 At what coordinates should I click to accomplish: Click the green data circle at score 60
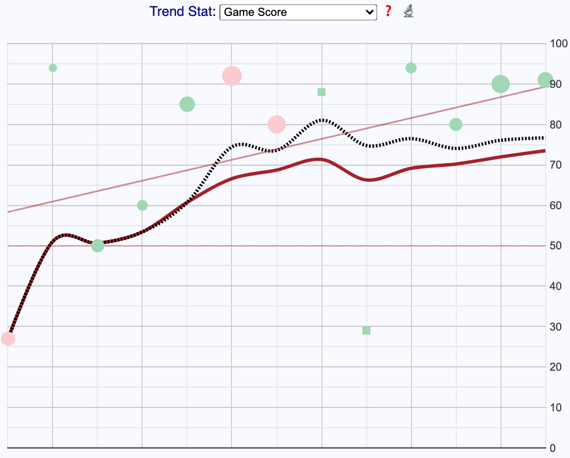[x=142, y=205]
